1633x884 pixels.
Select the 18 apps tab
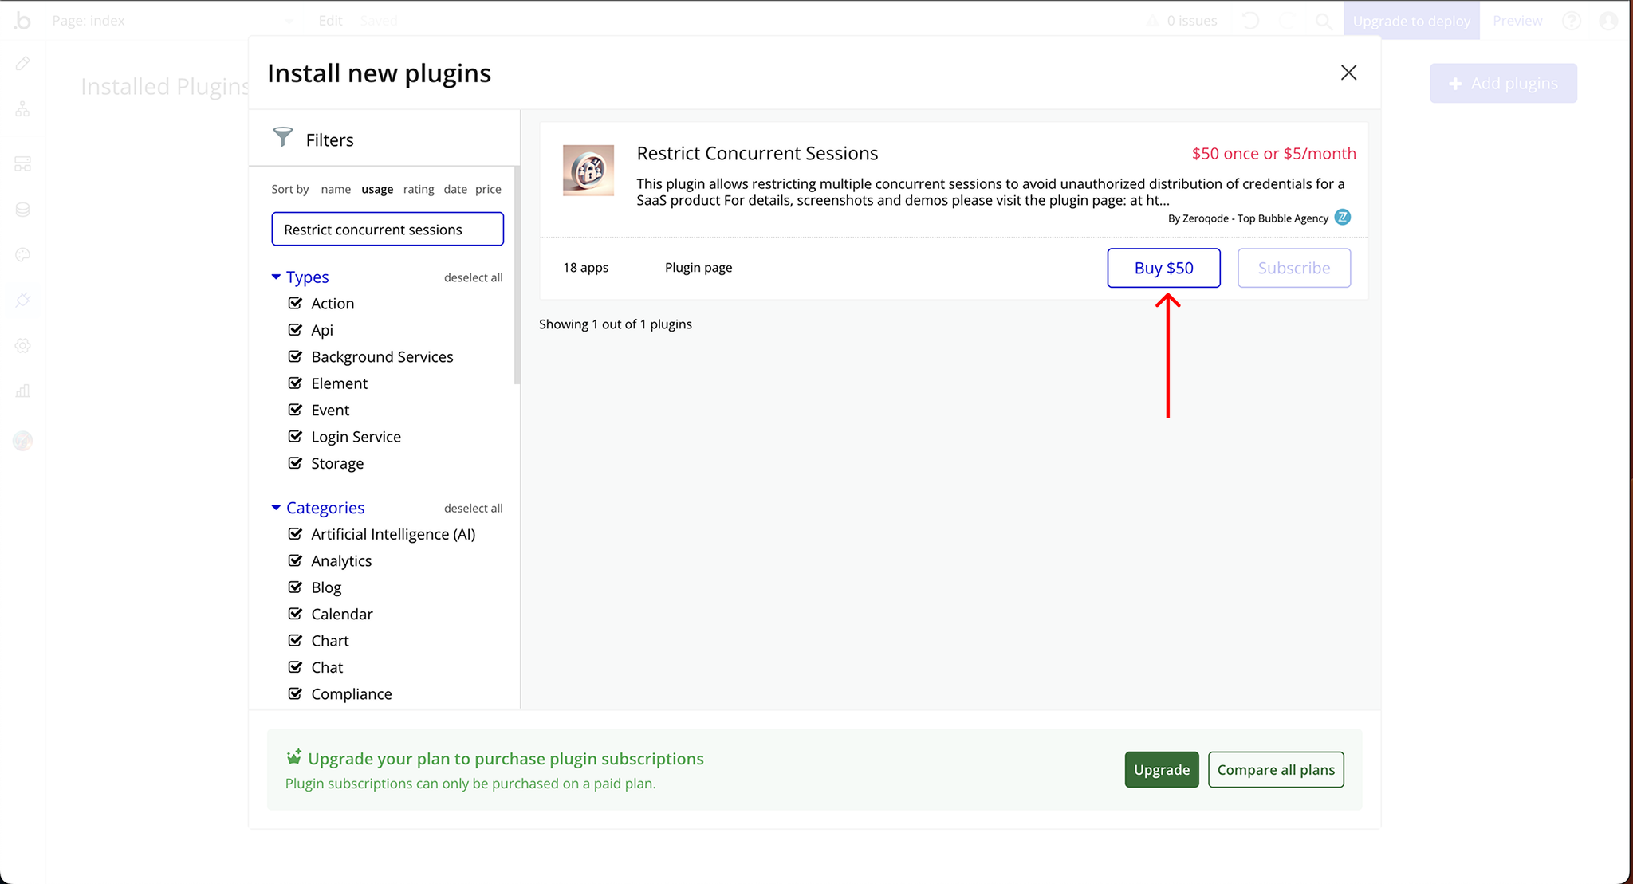(x=586, y=267)
